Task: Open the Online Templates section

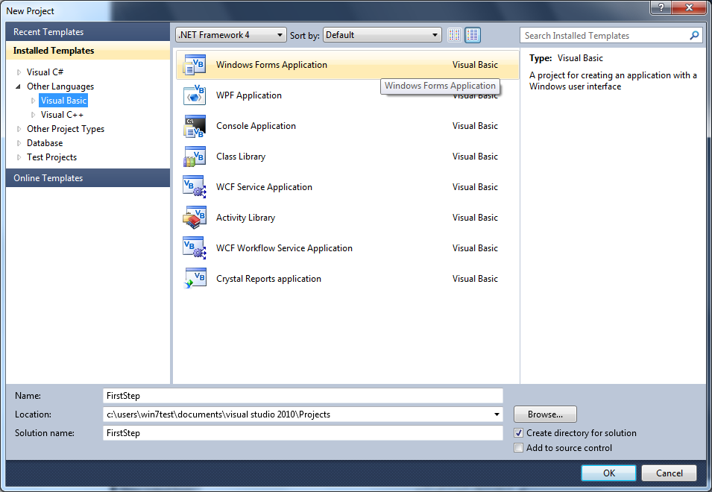Action: click(88, 178)
